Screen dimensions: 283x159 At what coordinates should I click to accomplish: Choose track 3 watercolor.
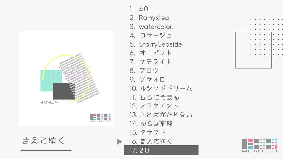click(x=152, y=27)
